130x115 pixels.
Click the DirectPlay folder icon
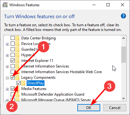click(x=23, y=83)
